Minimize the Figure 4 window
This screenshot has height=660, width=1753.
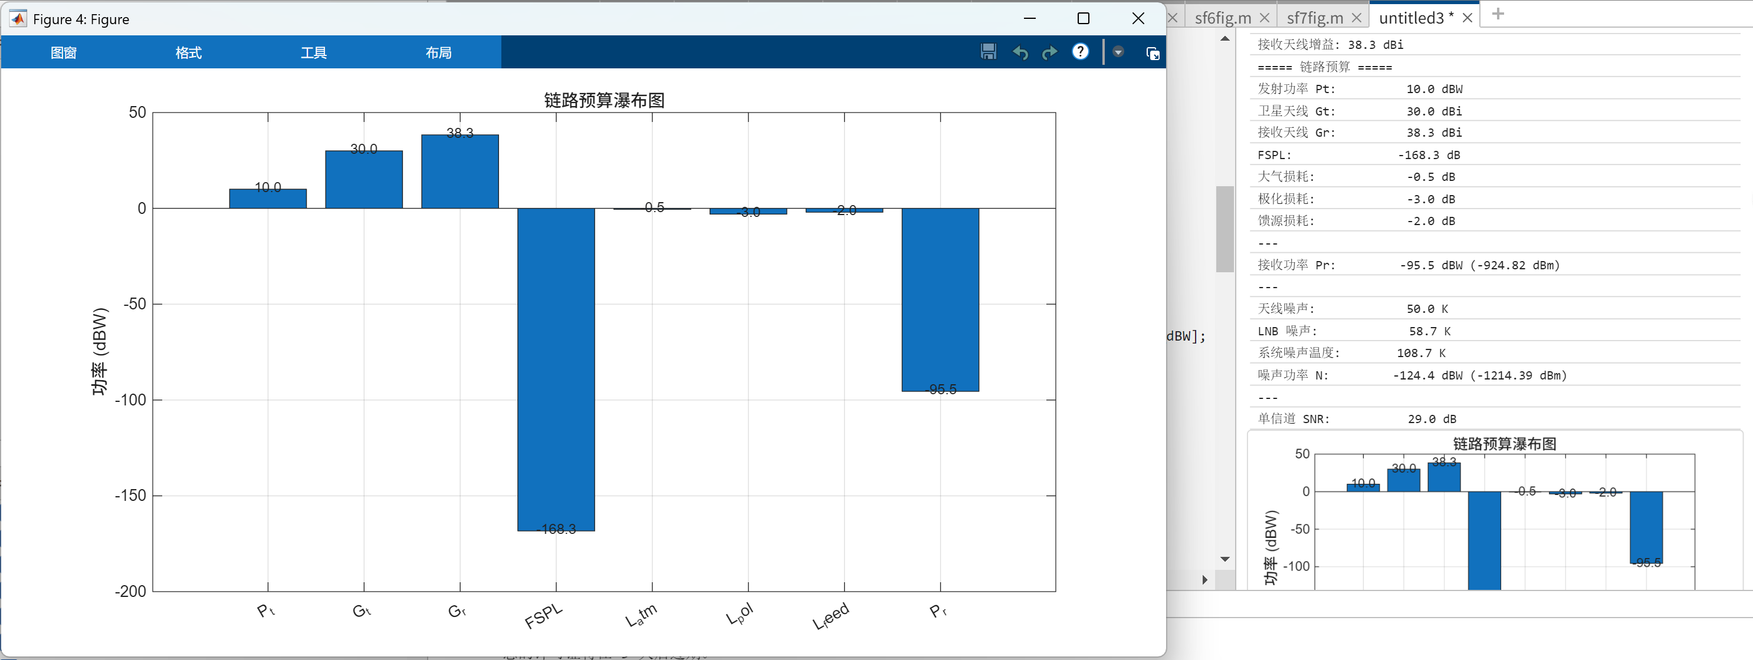[x=1030, y=18]
